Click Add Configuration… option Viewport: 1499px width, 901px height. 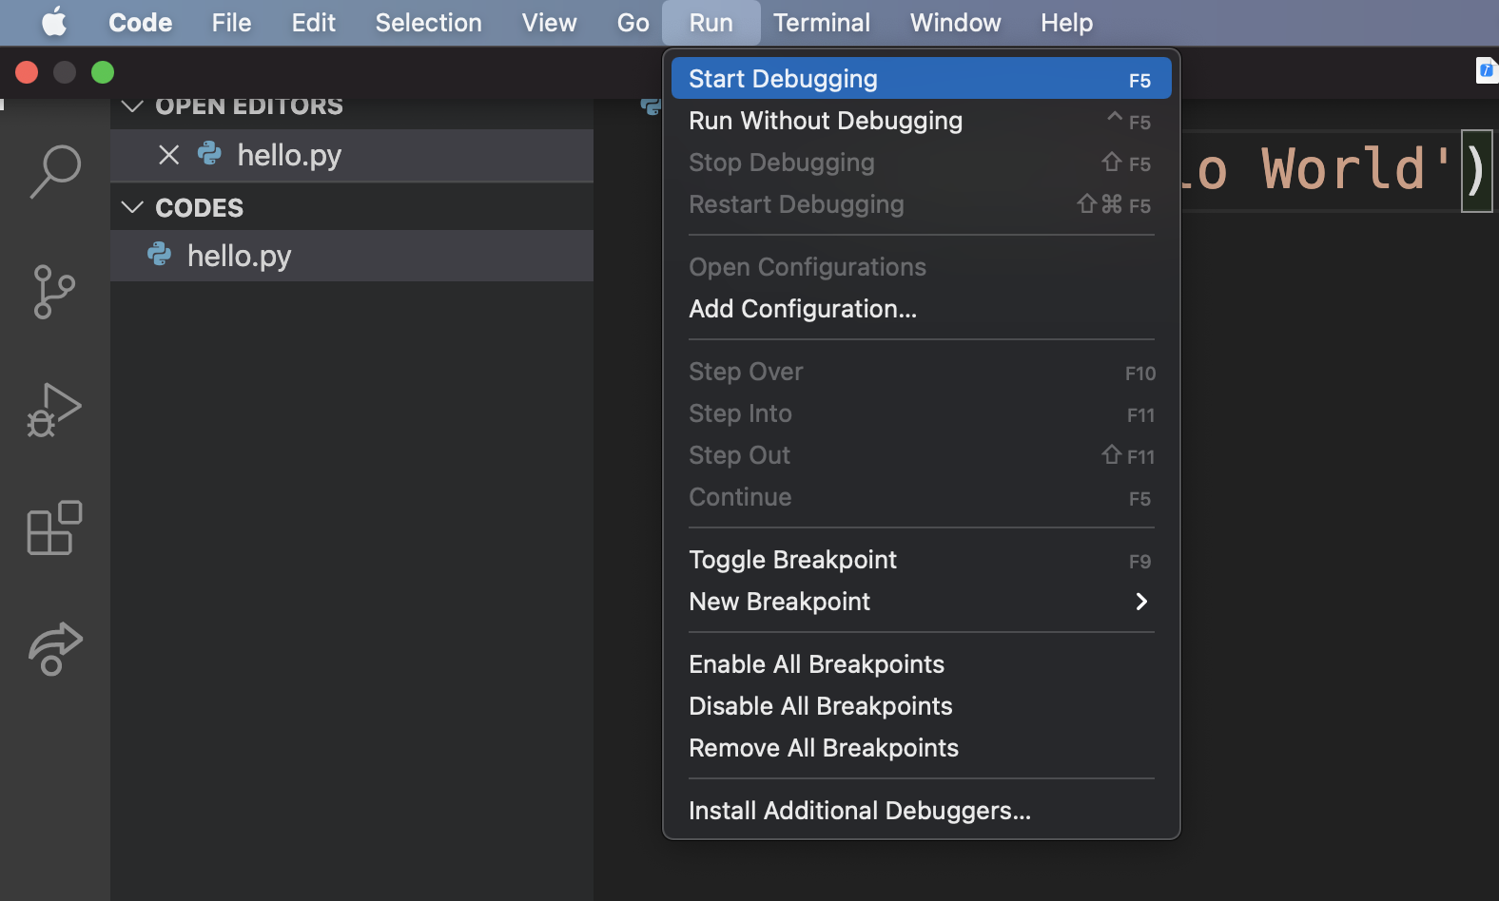[802, 309]
